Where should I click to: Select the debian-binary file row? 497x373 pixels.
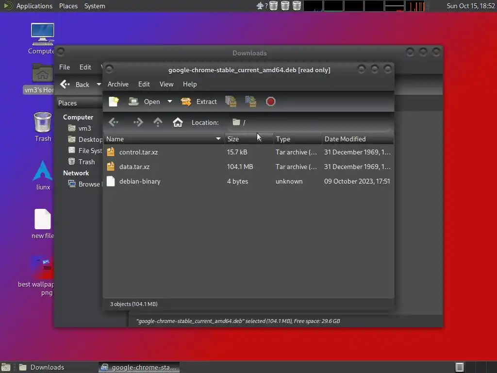click(x=248, y=181)
